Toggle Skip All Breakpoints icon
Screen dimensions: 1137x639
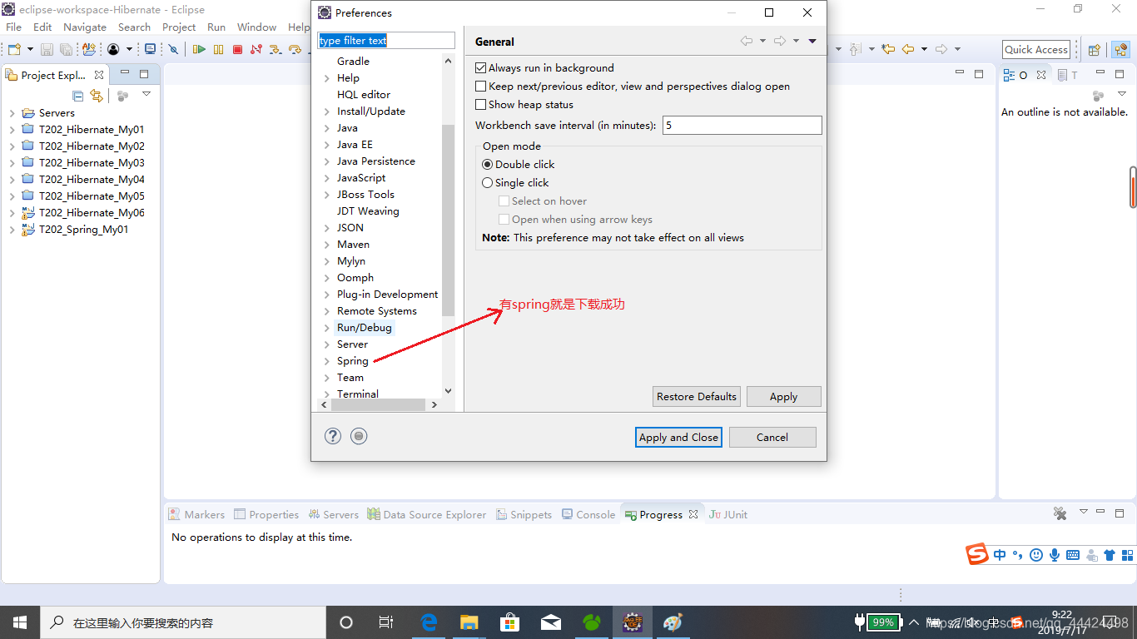click(x=173, y=49)
